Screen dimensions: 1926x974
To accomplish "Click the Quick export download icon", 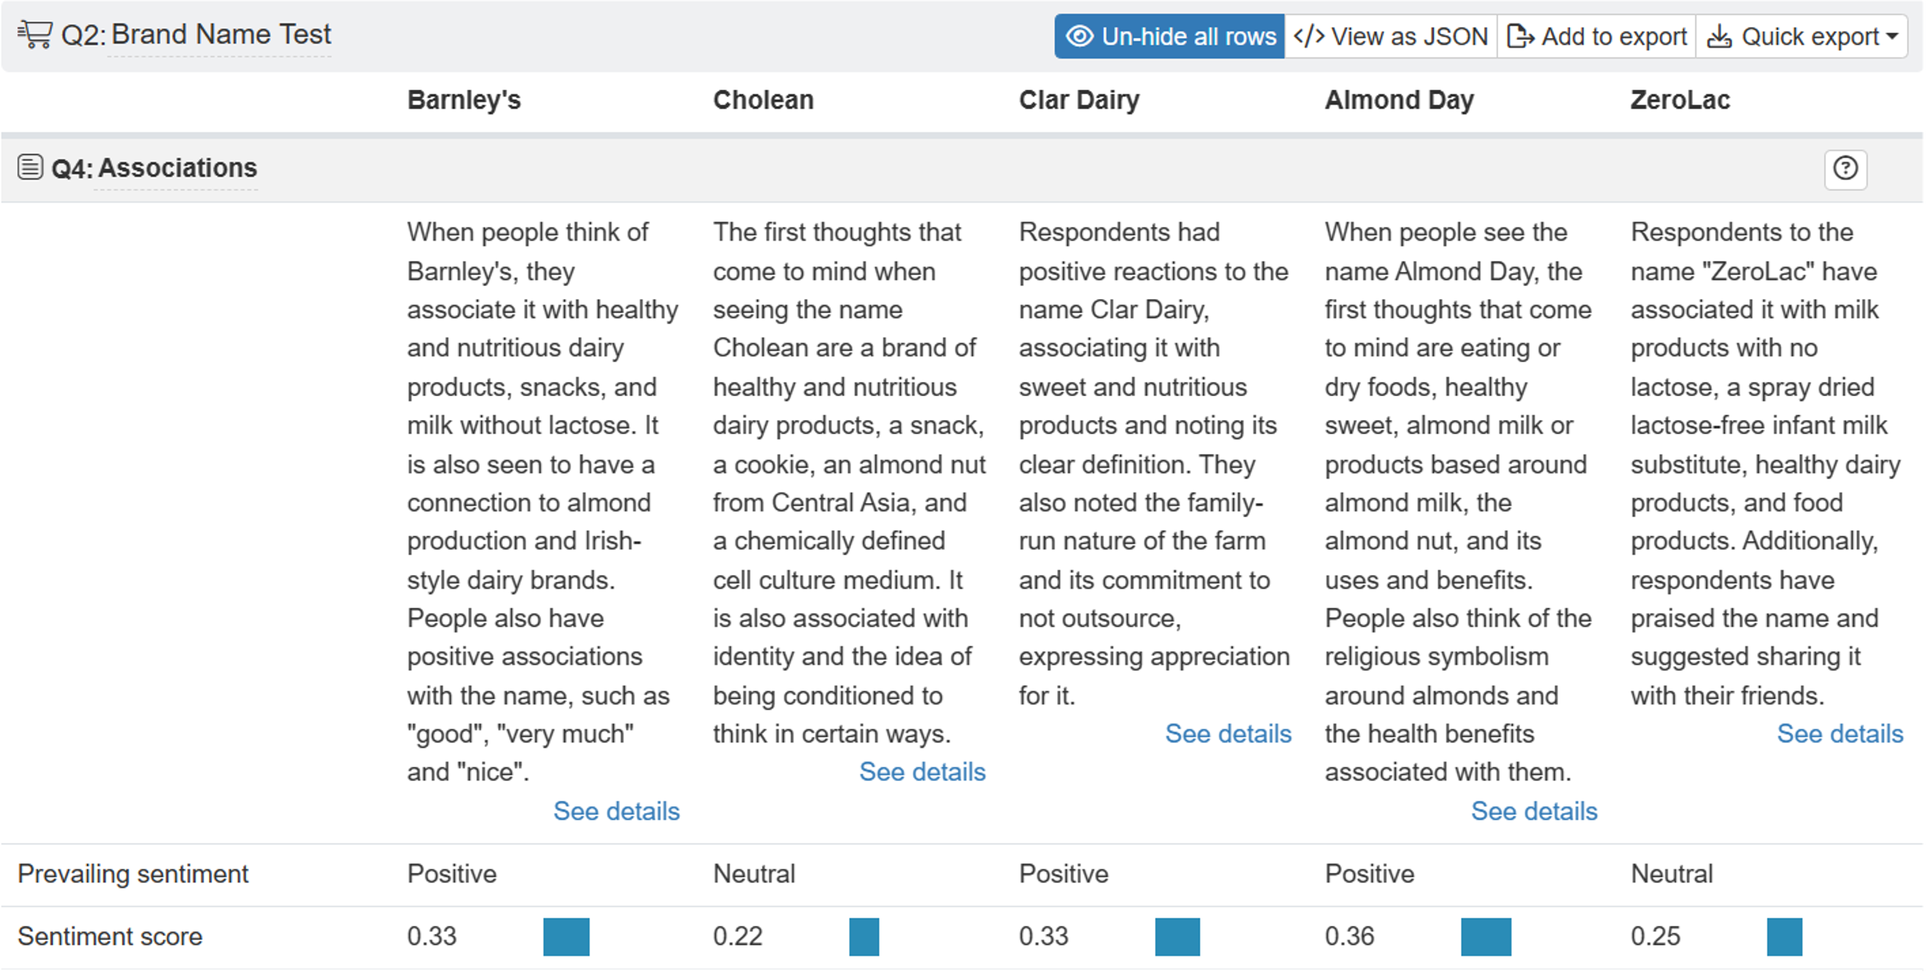I will point(1720,37).
